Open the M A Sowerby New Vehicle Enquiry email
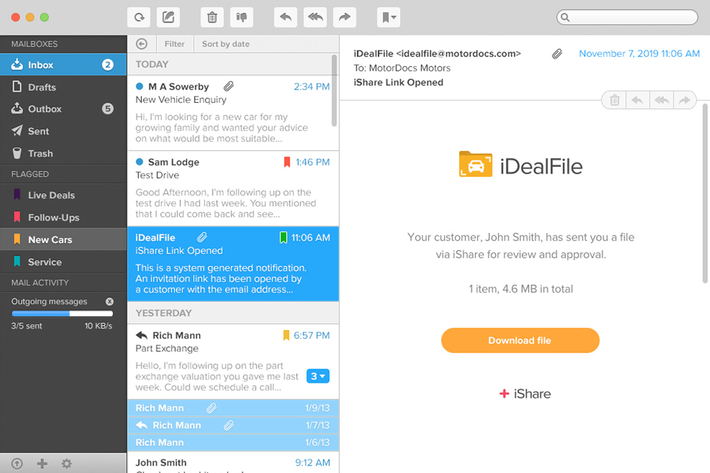Image resolution: width=710 pixels, height=473 pixels. click(x=233, y=113)
